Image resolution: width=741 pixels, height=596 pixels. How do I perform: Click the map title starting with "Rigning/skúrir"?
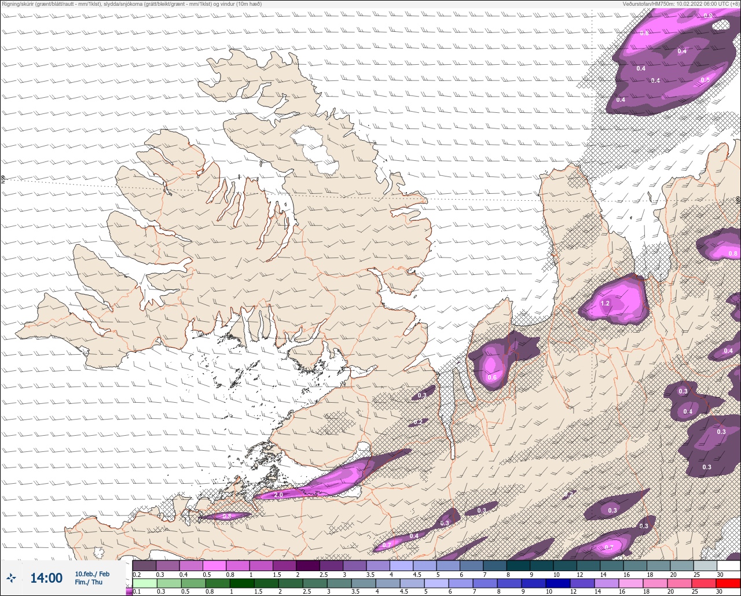132,3
